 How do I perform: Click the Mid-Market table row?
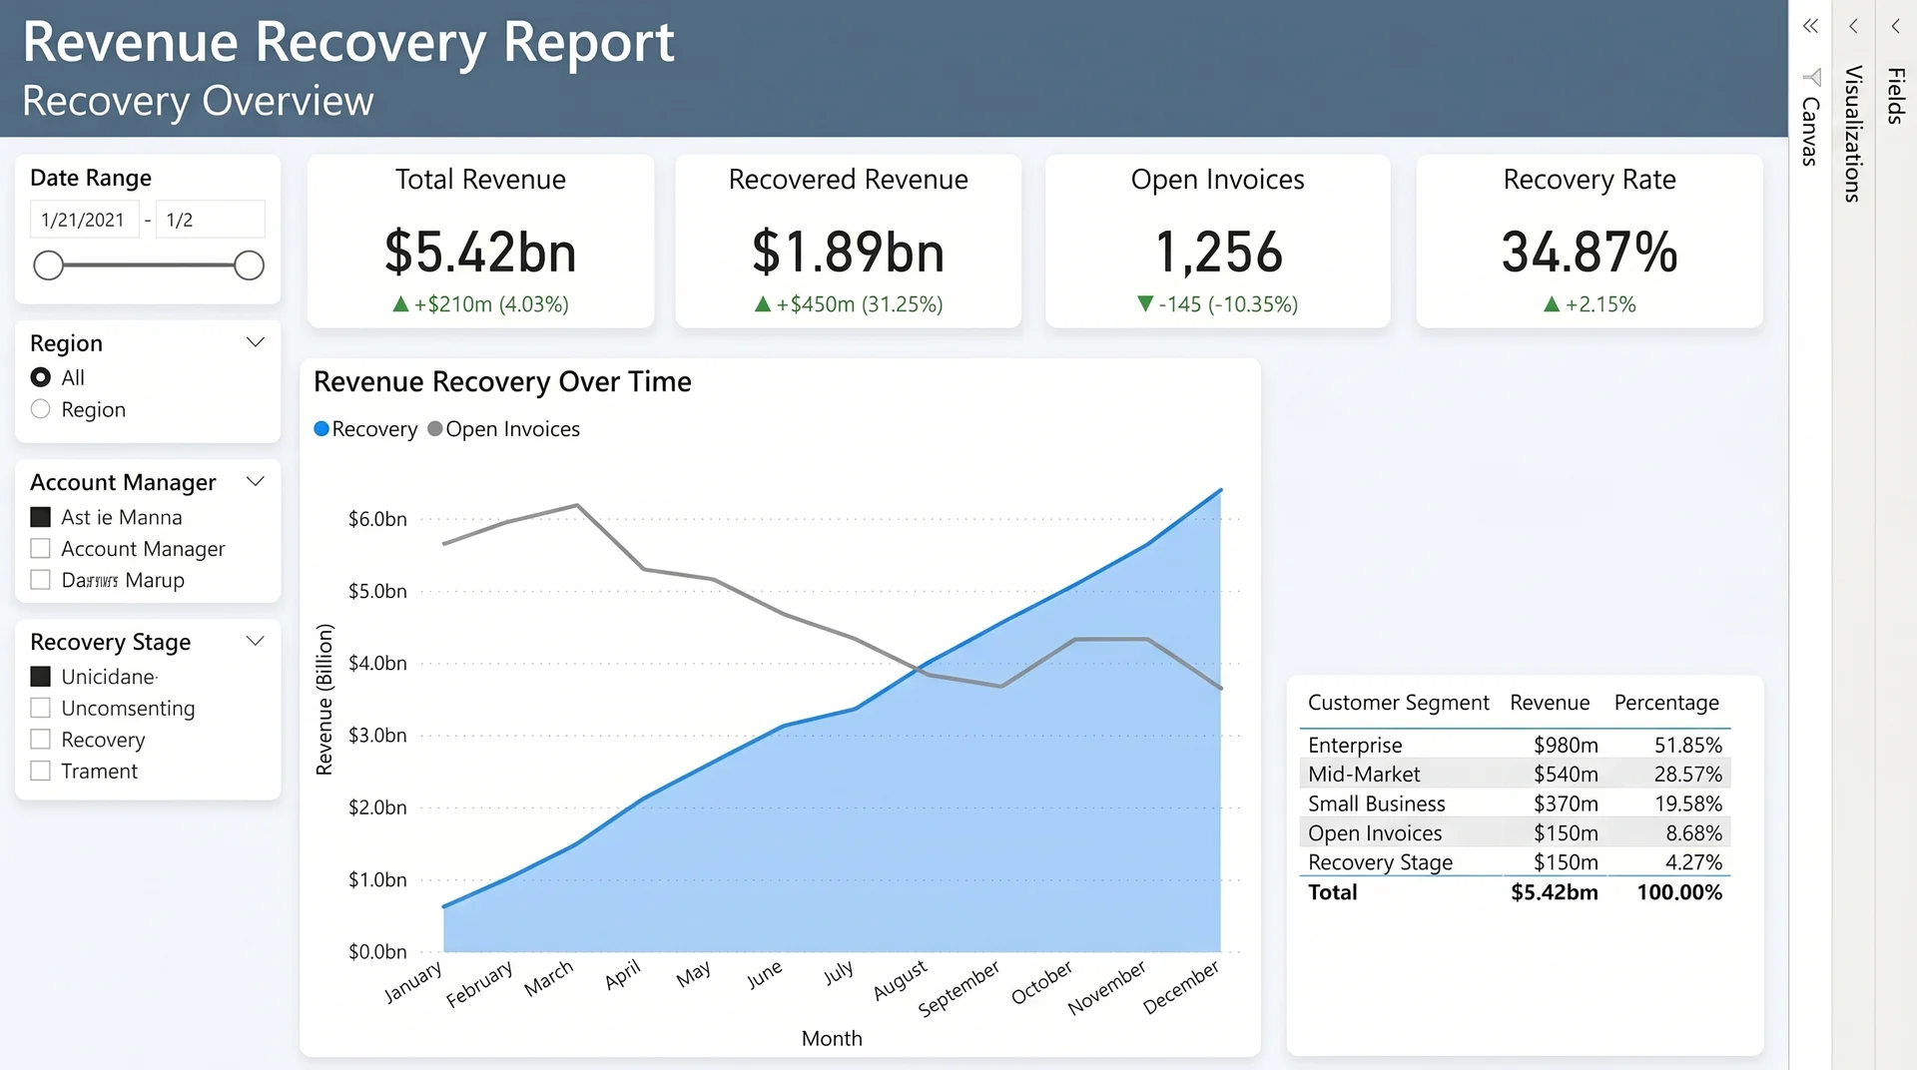tap(1515, 775)
